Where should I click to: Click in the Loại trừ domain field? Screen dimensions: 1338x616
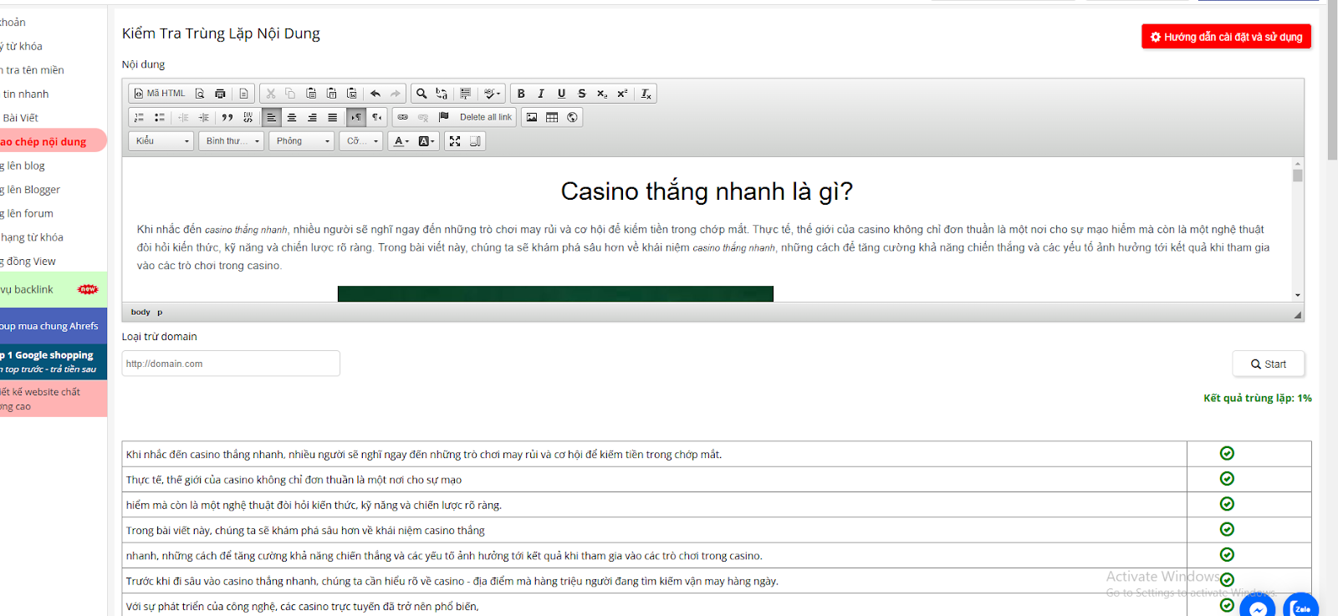[231, 364]
